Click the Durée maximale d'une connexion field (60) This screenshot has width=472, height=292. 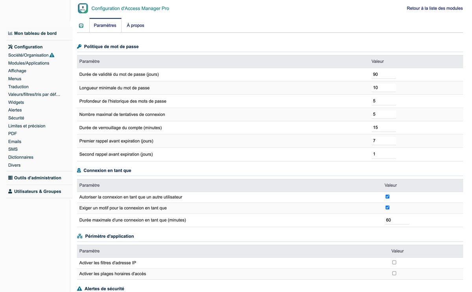(396, 220)
